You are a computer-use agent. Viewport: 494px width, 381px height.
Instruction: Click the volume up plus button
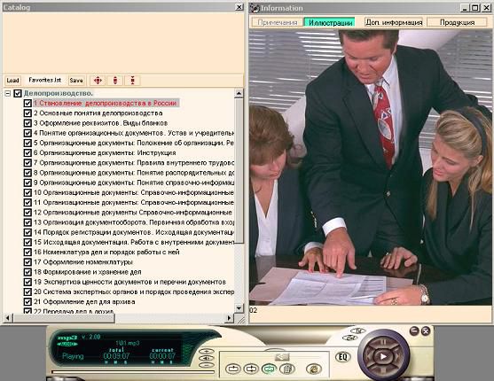(x=206, y=352)
